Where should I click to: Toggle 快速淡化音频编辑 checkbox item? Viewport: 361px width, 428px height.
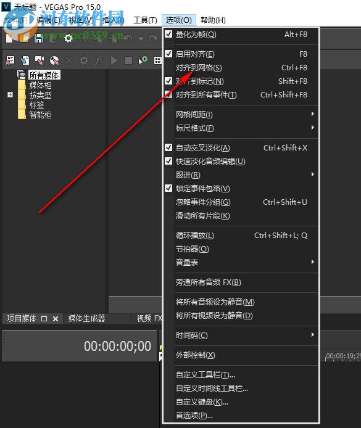pos(241,162)
